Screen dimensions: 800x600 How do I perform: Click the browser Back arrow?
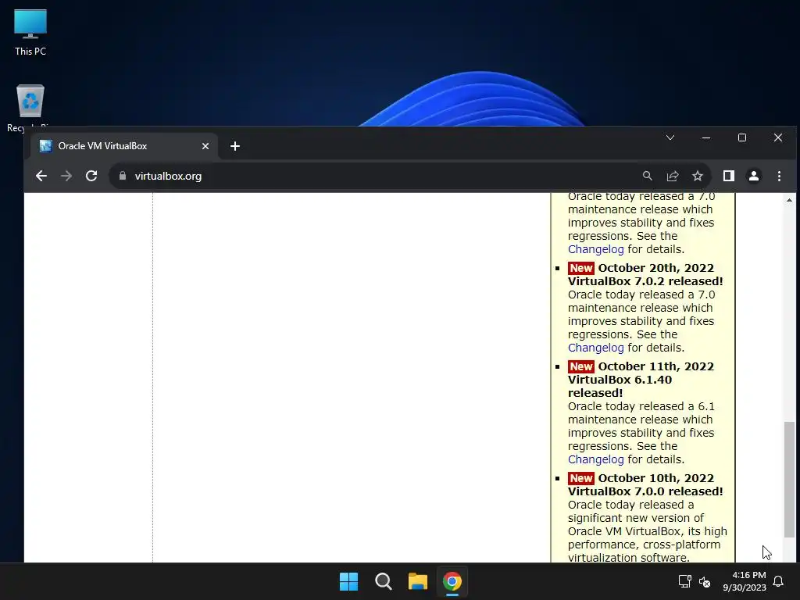coord(41,176)
